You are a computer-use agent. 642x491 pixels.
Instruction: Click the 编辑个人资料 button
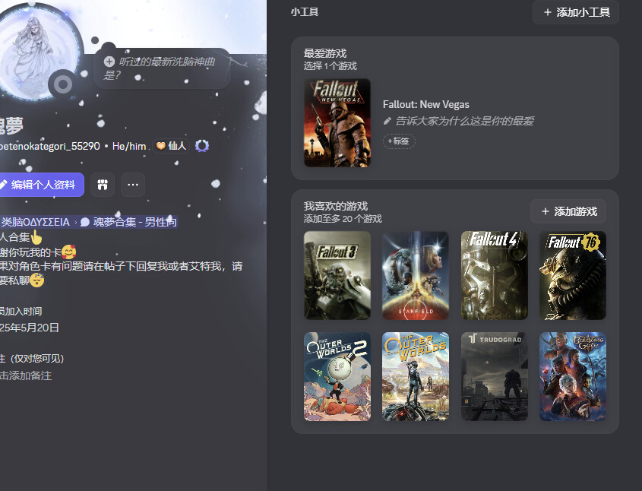[42, 185]
